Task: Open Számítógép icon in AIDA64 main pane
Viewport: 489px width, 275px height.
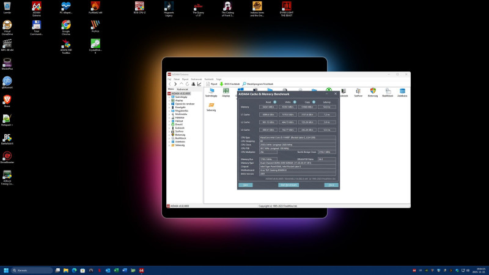Action: click(x=211, y=93)
